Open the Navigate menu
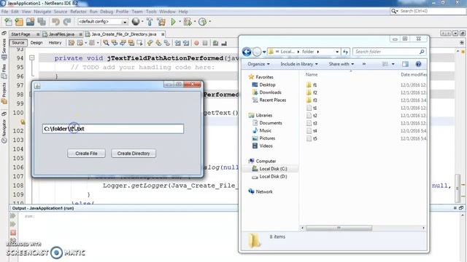The image size is (467, 262). tap(42, 12)
